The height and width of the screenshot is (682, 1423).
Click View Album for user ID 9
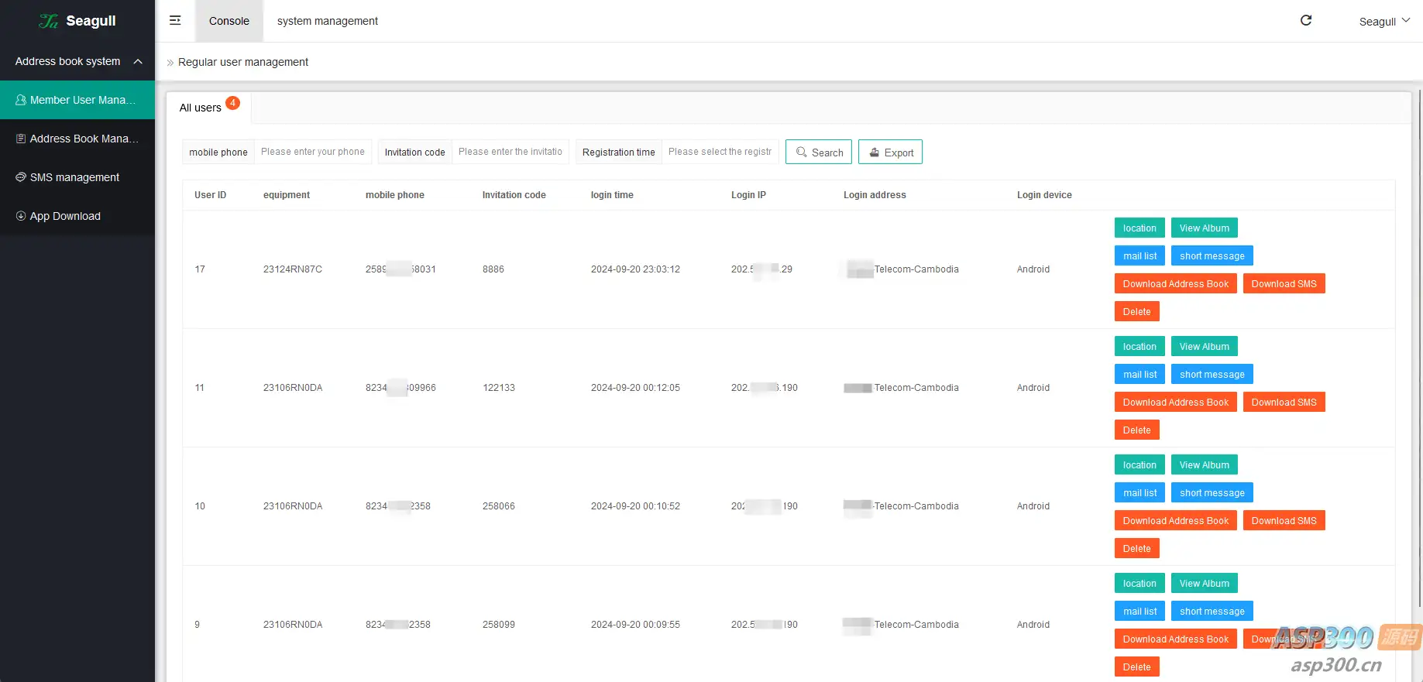click(x=1205, y=584)
